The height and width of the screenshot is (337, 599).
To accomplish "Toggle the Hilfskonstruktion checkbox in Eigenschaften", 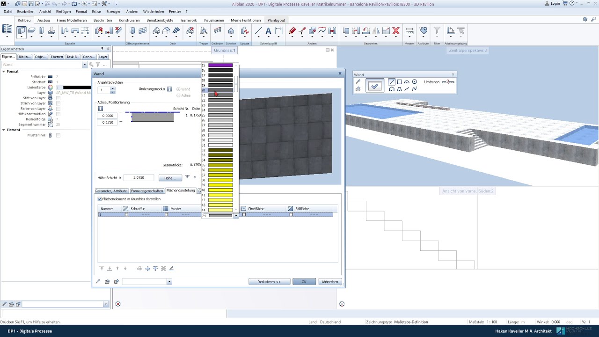I will 58,114.
